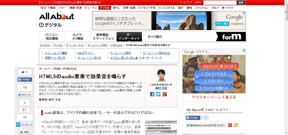Open sponsored link ネットショップ 構築
Image resolution: width=288 pixels, height=135 pixels.
point(56,53)
